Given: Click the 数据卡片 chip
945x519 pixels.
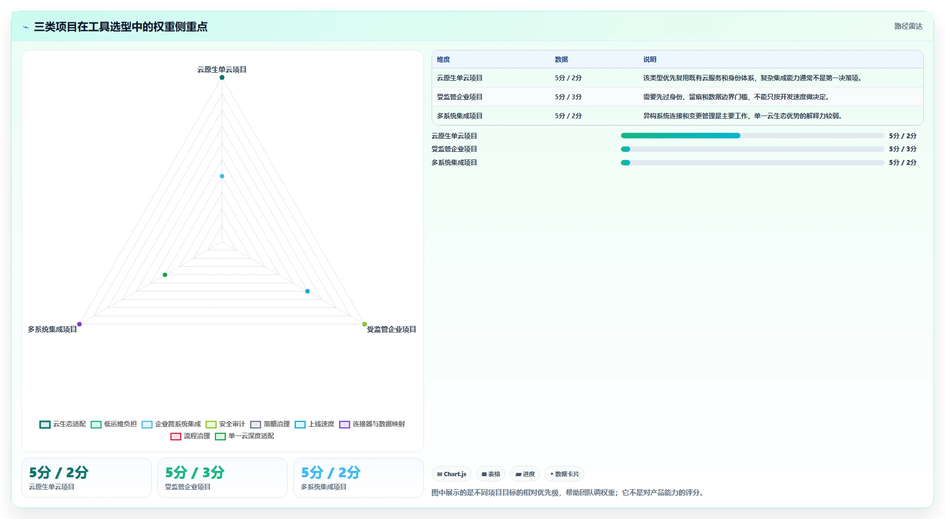Looking at the screenshot, I should click(565, 474).
